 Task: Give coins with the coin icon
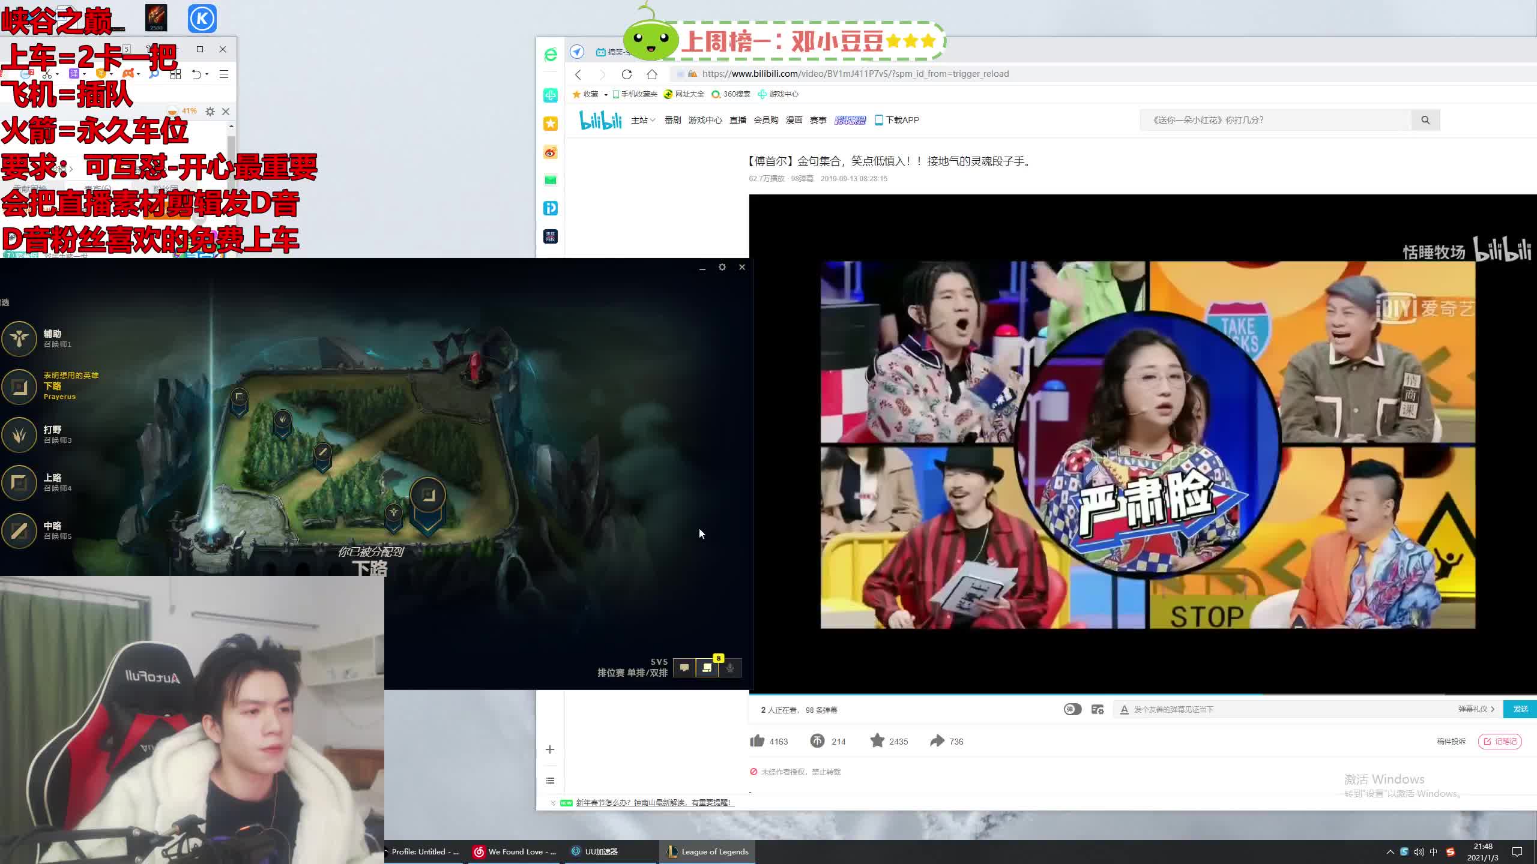pyautogui.click(x=817, y=741)
